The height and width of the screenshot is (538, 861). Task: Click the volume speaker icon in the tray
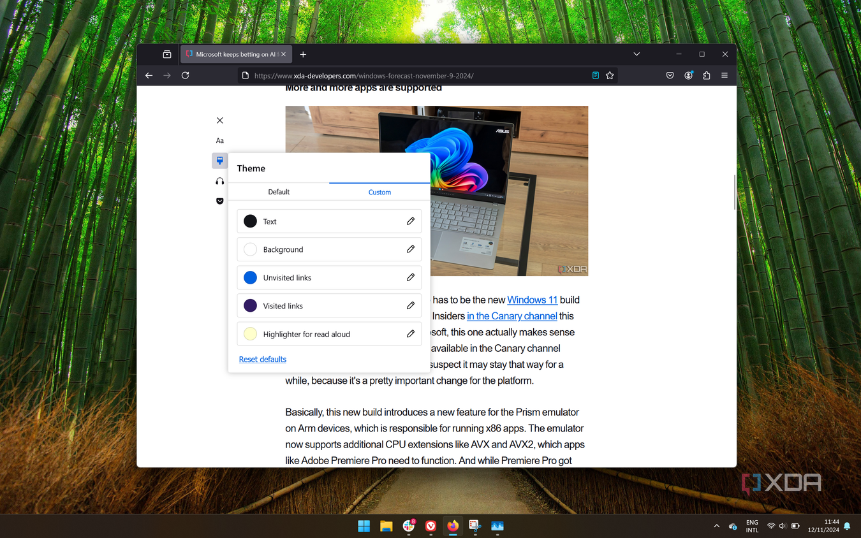coord(783,526)
